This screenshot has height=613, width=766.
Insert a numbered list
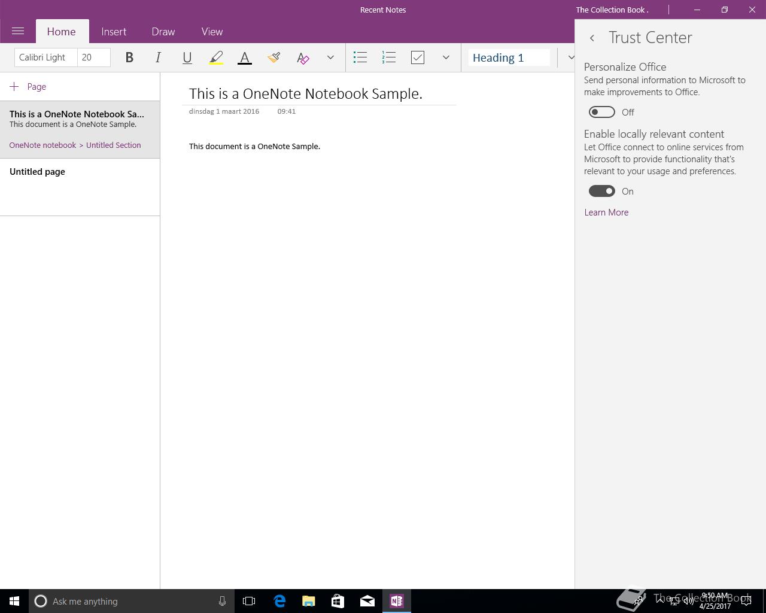389,57
